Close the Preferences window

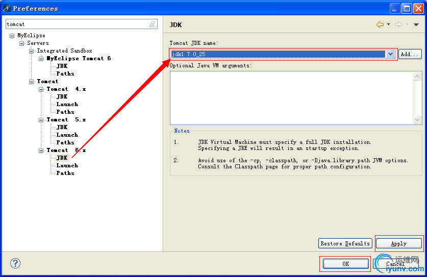[x=418, y=9]
